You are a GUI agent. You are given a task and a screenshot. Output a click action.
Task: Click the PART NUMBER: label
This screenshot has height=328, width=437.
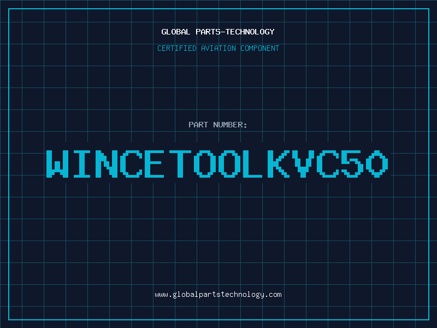tap(218, 125)
